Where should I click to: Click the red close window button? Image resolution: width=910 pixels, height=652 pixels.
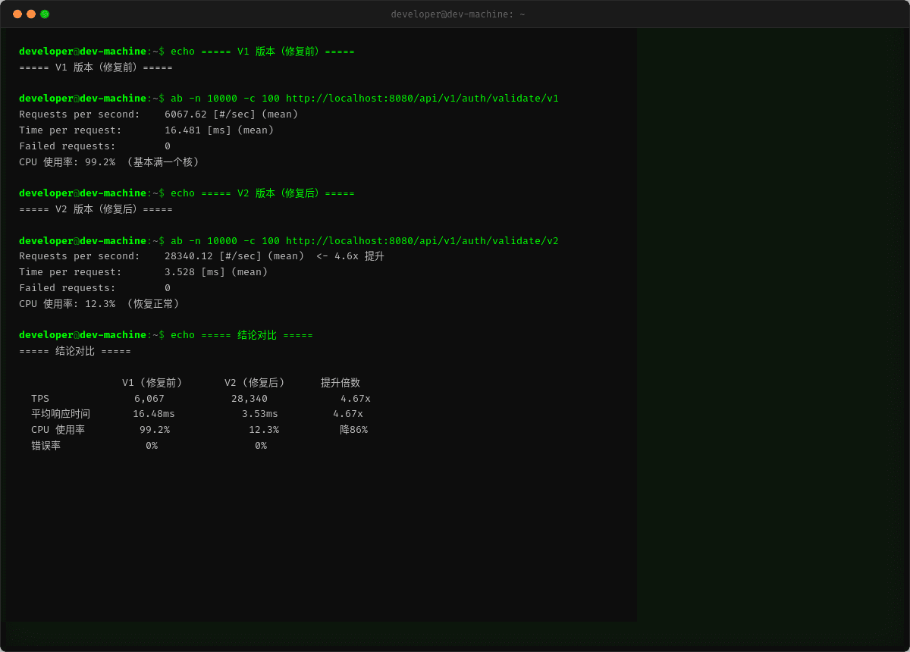coord(17,14)
